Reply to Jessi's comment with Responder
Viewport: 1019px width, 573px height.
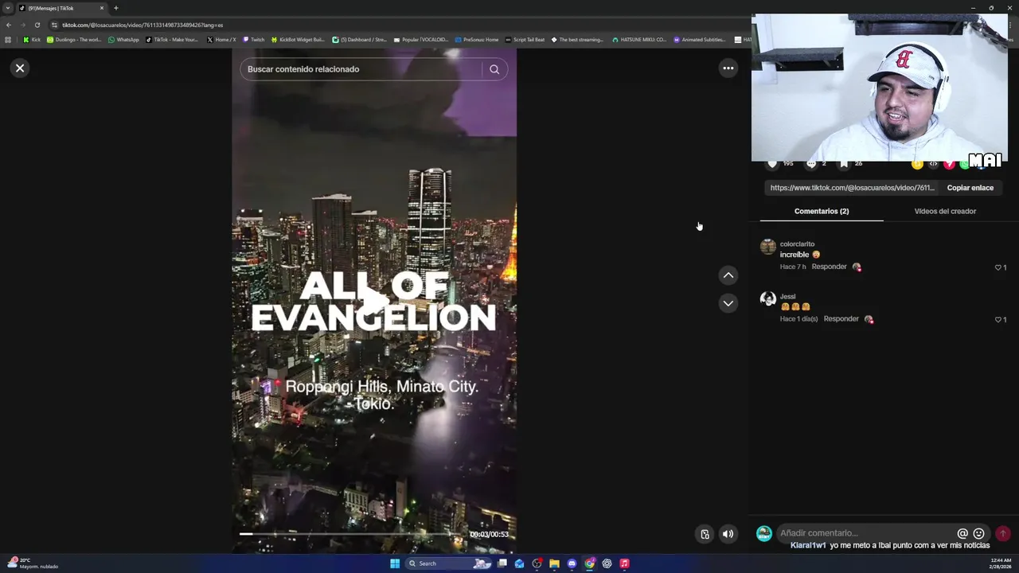pos(841,318)
